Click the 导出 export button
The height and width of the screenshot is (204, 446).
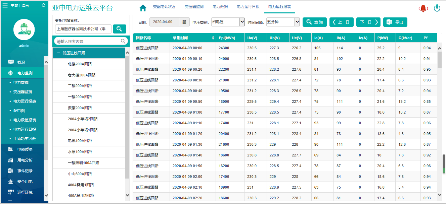tap(395, 22)
